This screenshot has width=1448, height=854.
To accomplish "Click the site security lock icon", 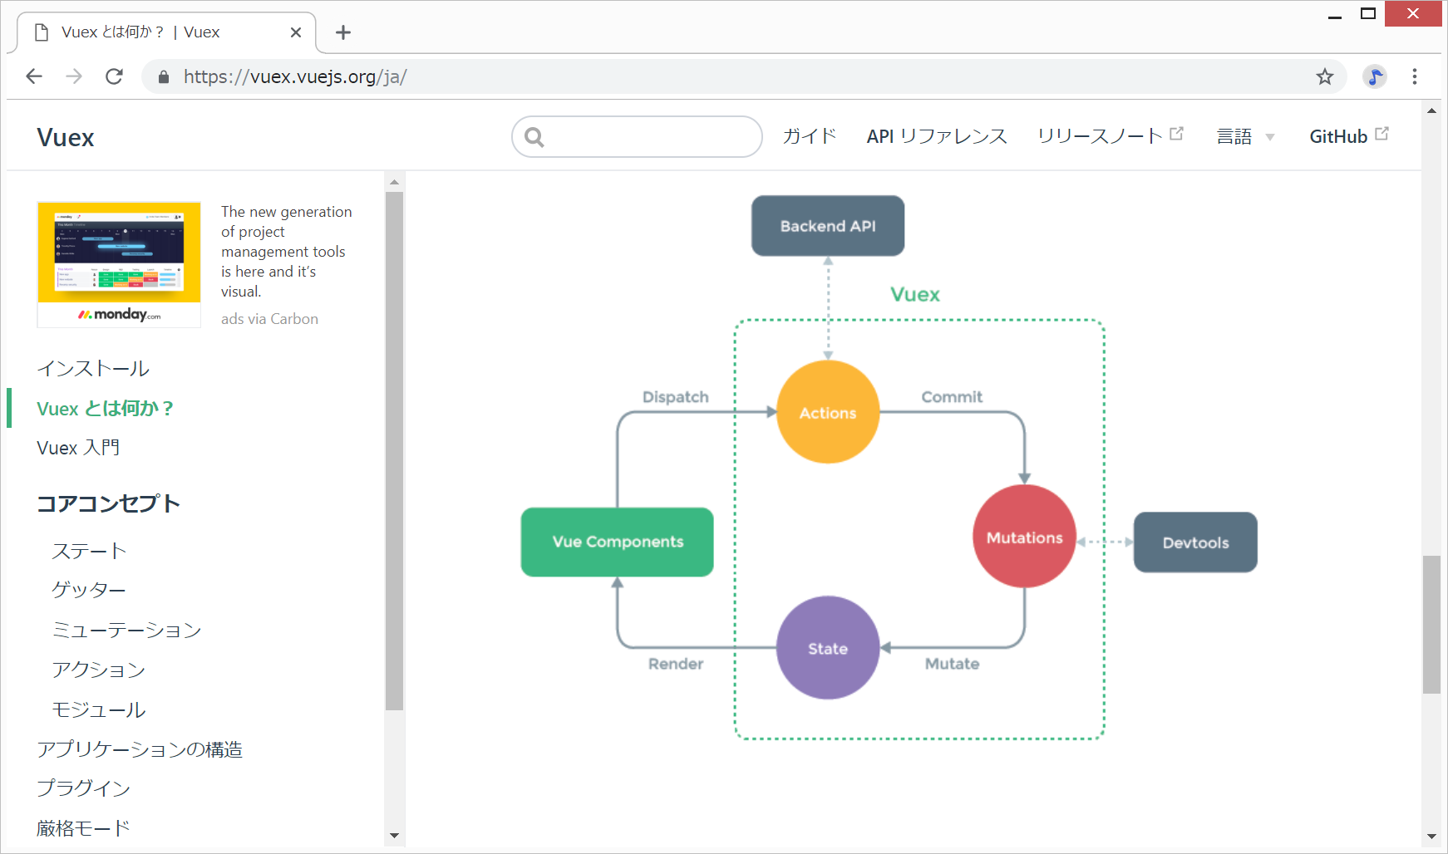I will pyautogui.click(x=164, y=76).
